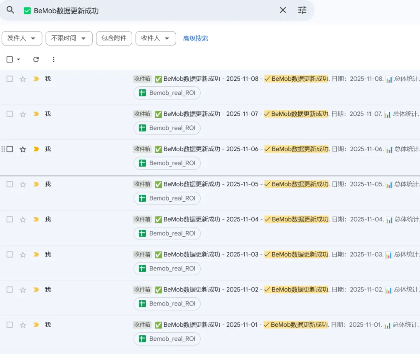Open Bemob_real_ROI attachment of 2025-11-06 email
This screenshot has width=420, height=354.
167,163
